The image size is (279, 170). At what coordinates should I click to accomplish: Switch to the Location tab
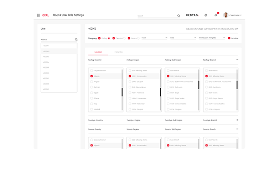pyautogui.click(x=98, y=52)
